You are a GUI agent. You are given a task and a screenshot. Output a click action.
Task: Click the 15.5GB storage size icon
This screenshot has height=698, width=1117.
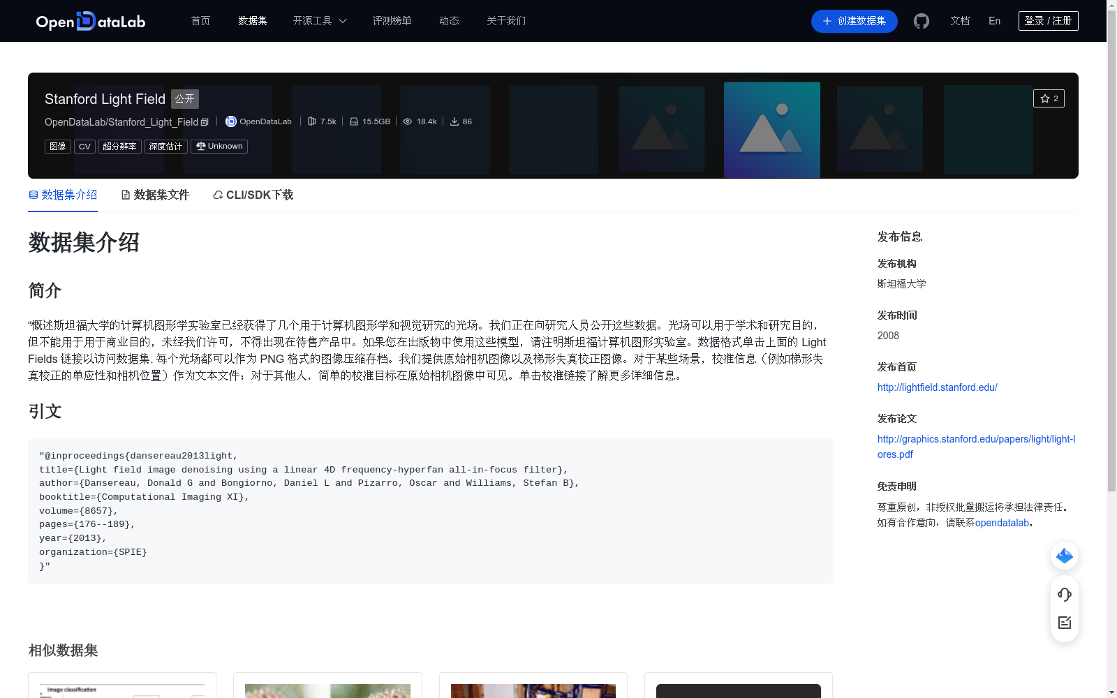click(x=354, y=121)
